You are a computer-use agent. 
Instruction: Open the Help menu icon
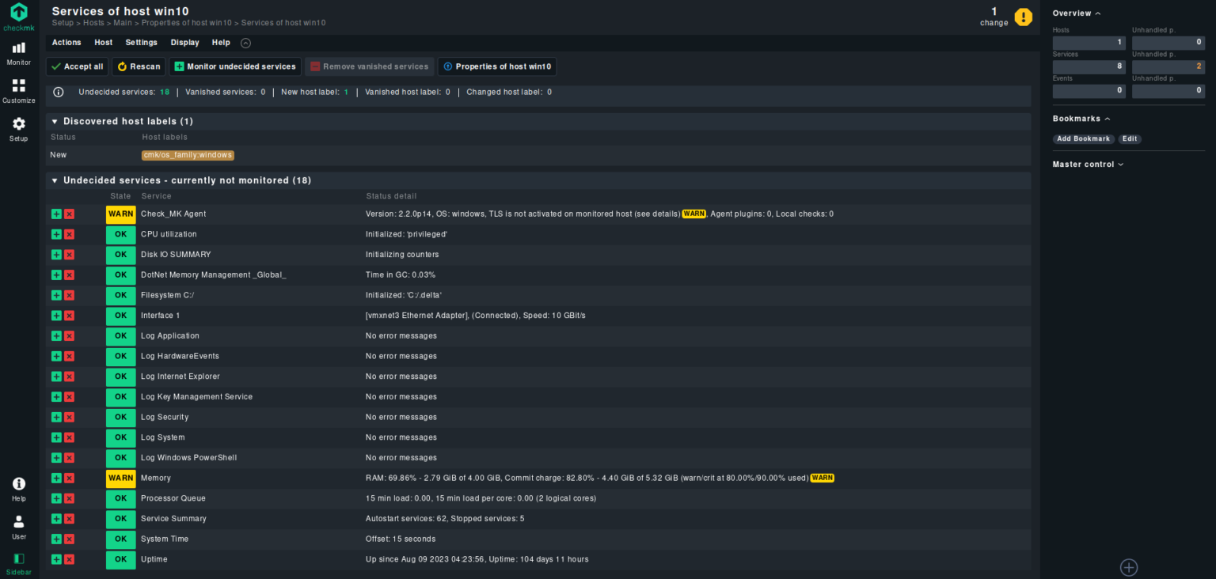tap(18, 488)
